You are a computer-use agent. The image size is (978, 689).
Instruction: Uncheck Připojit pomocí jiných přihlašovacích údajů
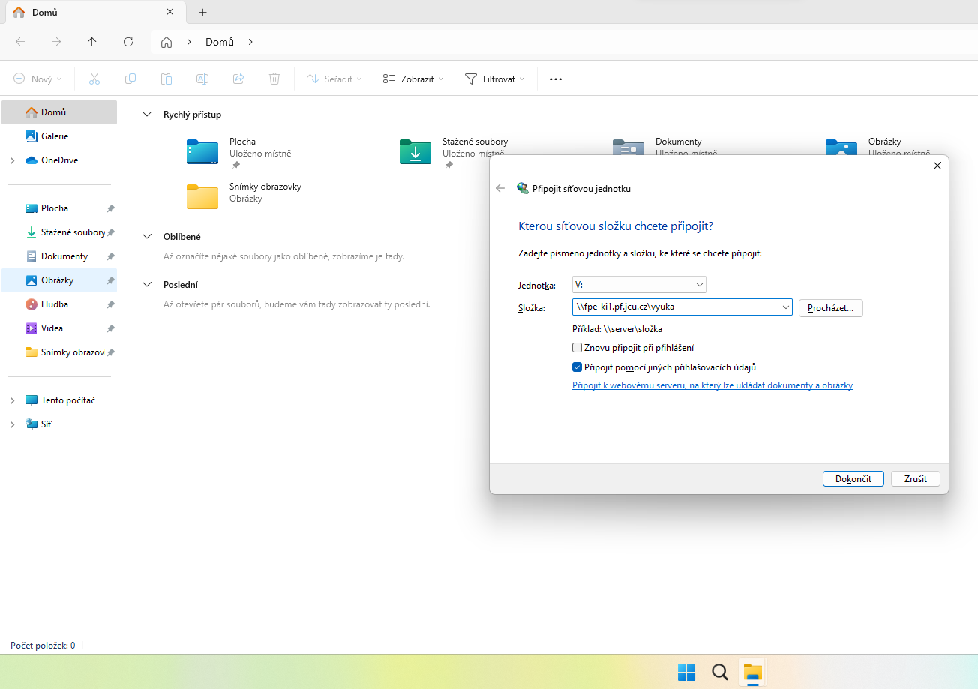click(x=577, y=367)
